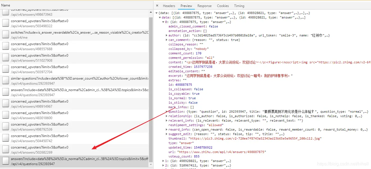This screenshot has height=169, width=371.
Task: Click the excerpt string line
Action: (x=231, y=76)
